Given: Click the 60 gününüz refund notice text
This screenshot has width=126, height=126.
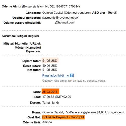Looking at the screenshot, I should (74, 81).
